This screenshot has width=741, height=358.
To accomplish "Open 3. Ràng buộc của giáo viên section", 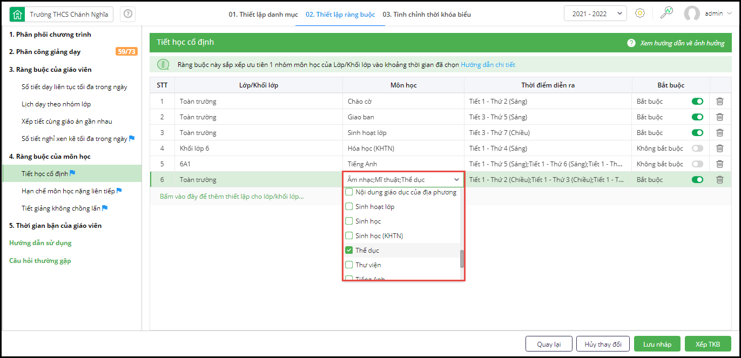I will pyautogui.click(x=50, y=70).
